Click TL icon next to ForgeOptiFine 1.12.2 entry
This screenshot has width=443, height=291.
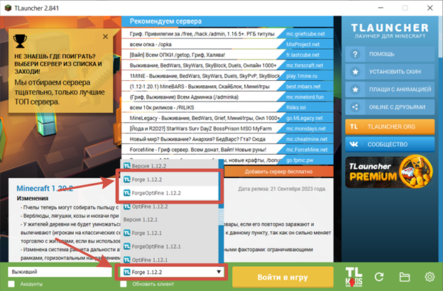coord(127,193)
